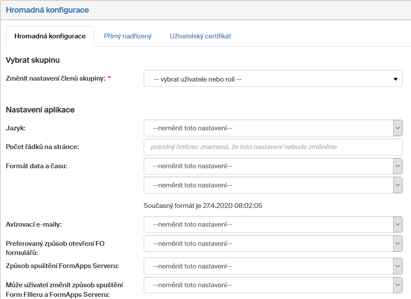Select the Hromadná konfigurace tab

[x=50, y=36]
